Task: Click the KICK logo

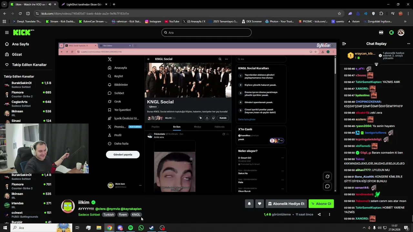Action: point(24,32)
